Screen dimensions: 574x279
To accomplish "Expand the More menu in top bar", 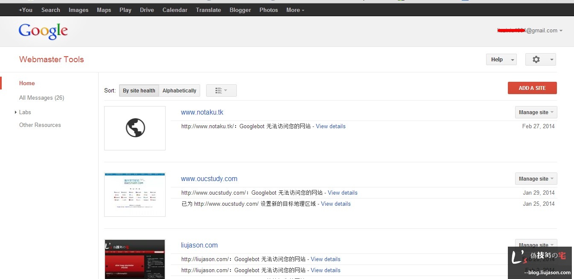I will coord(295,10).
